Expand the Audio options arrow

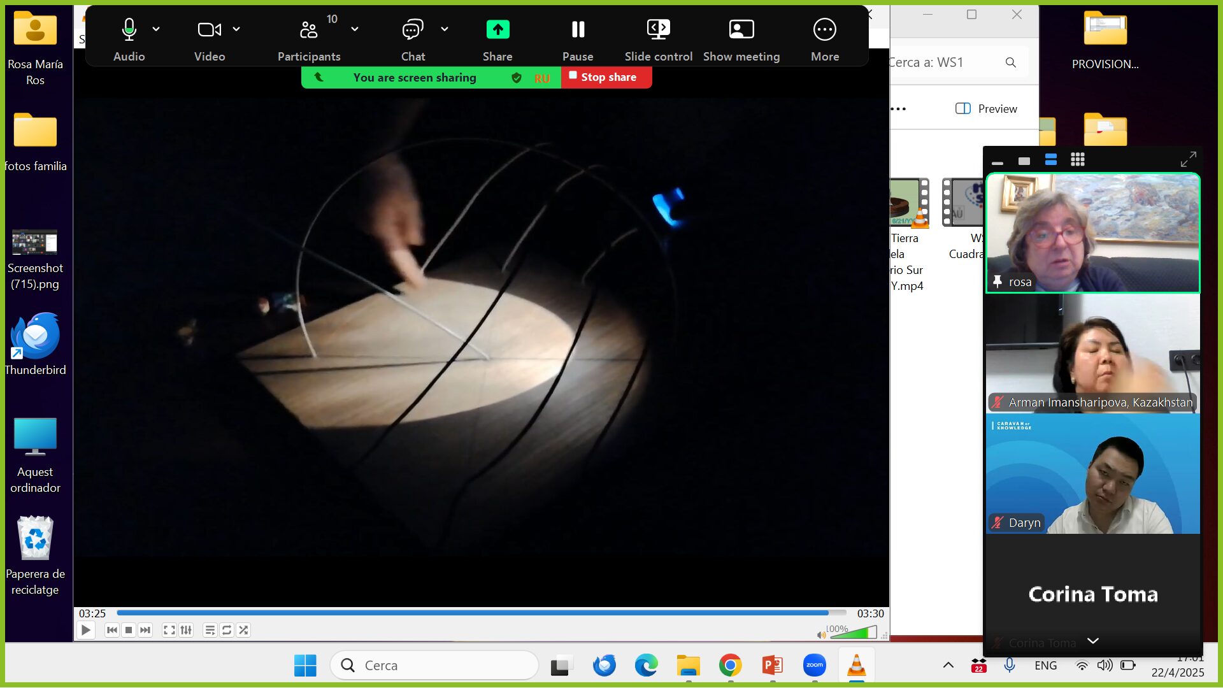[156, 29]
